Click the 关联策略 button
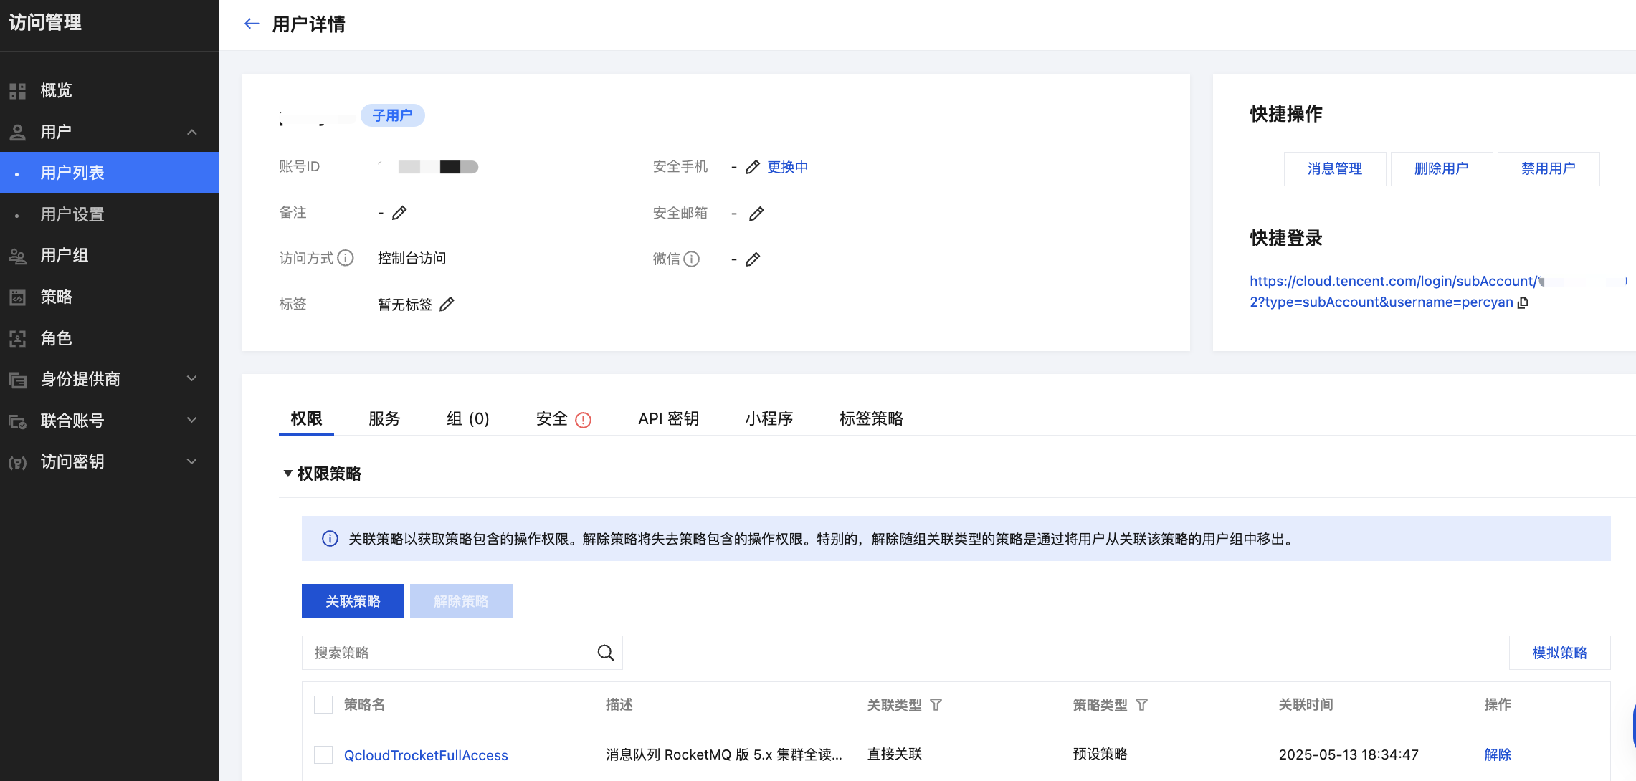This screenshot has height=781, width=1636. [x=353, y=601]
